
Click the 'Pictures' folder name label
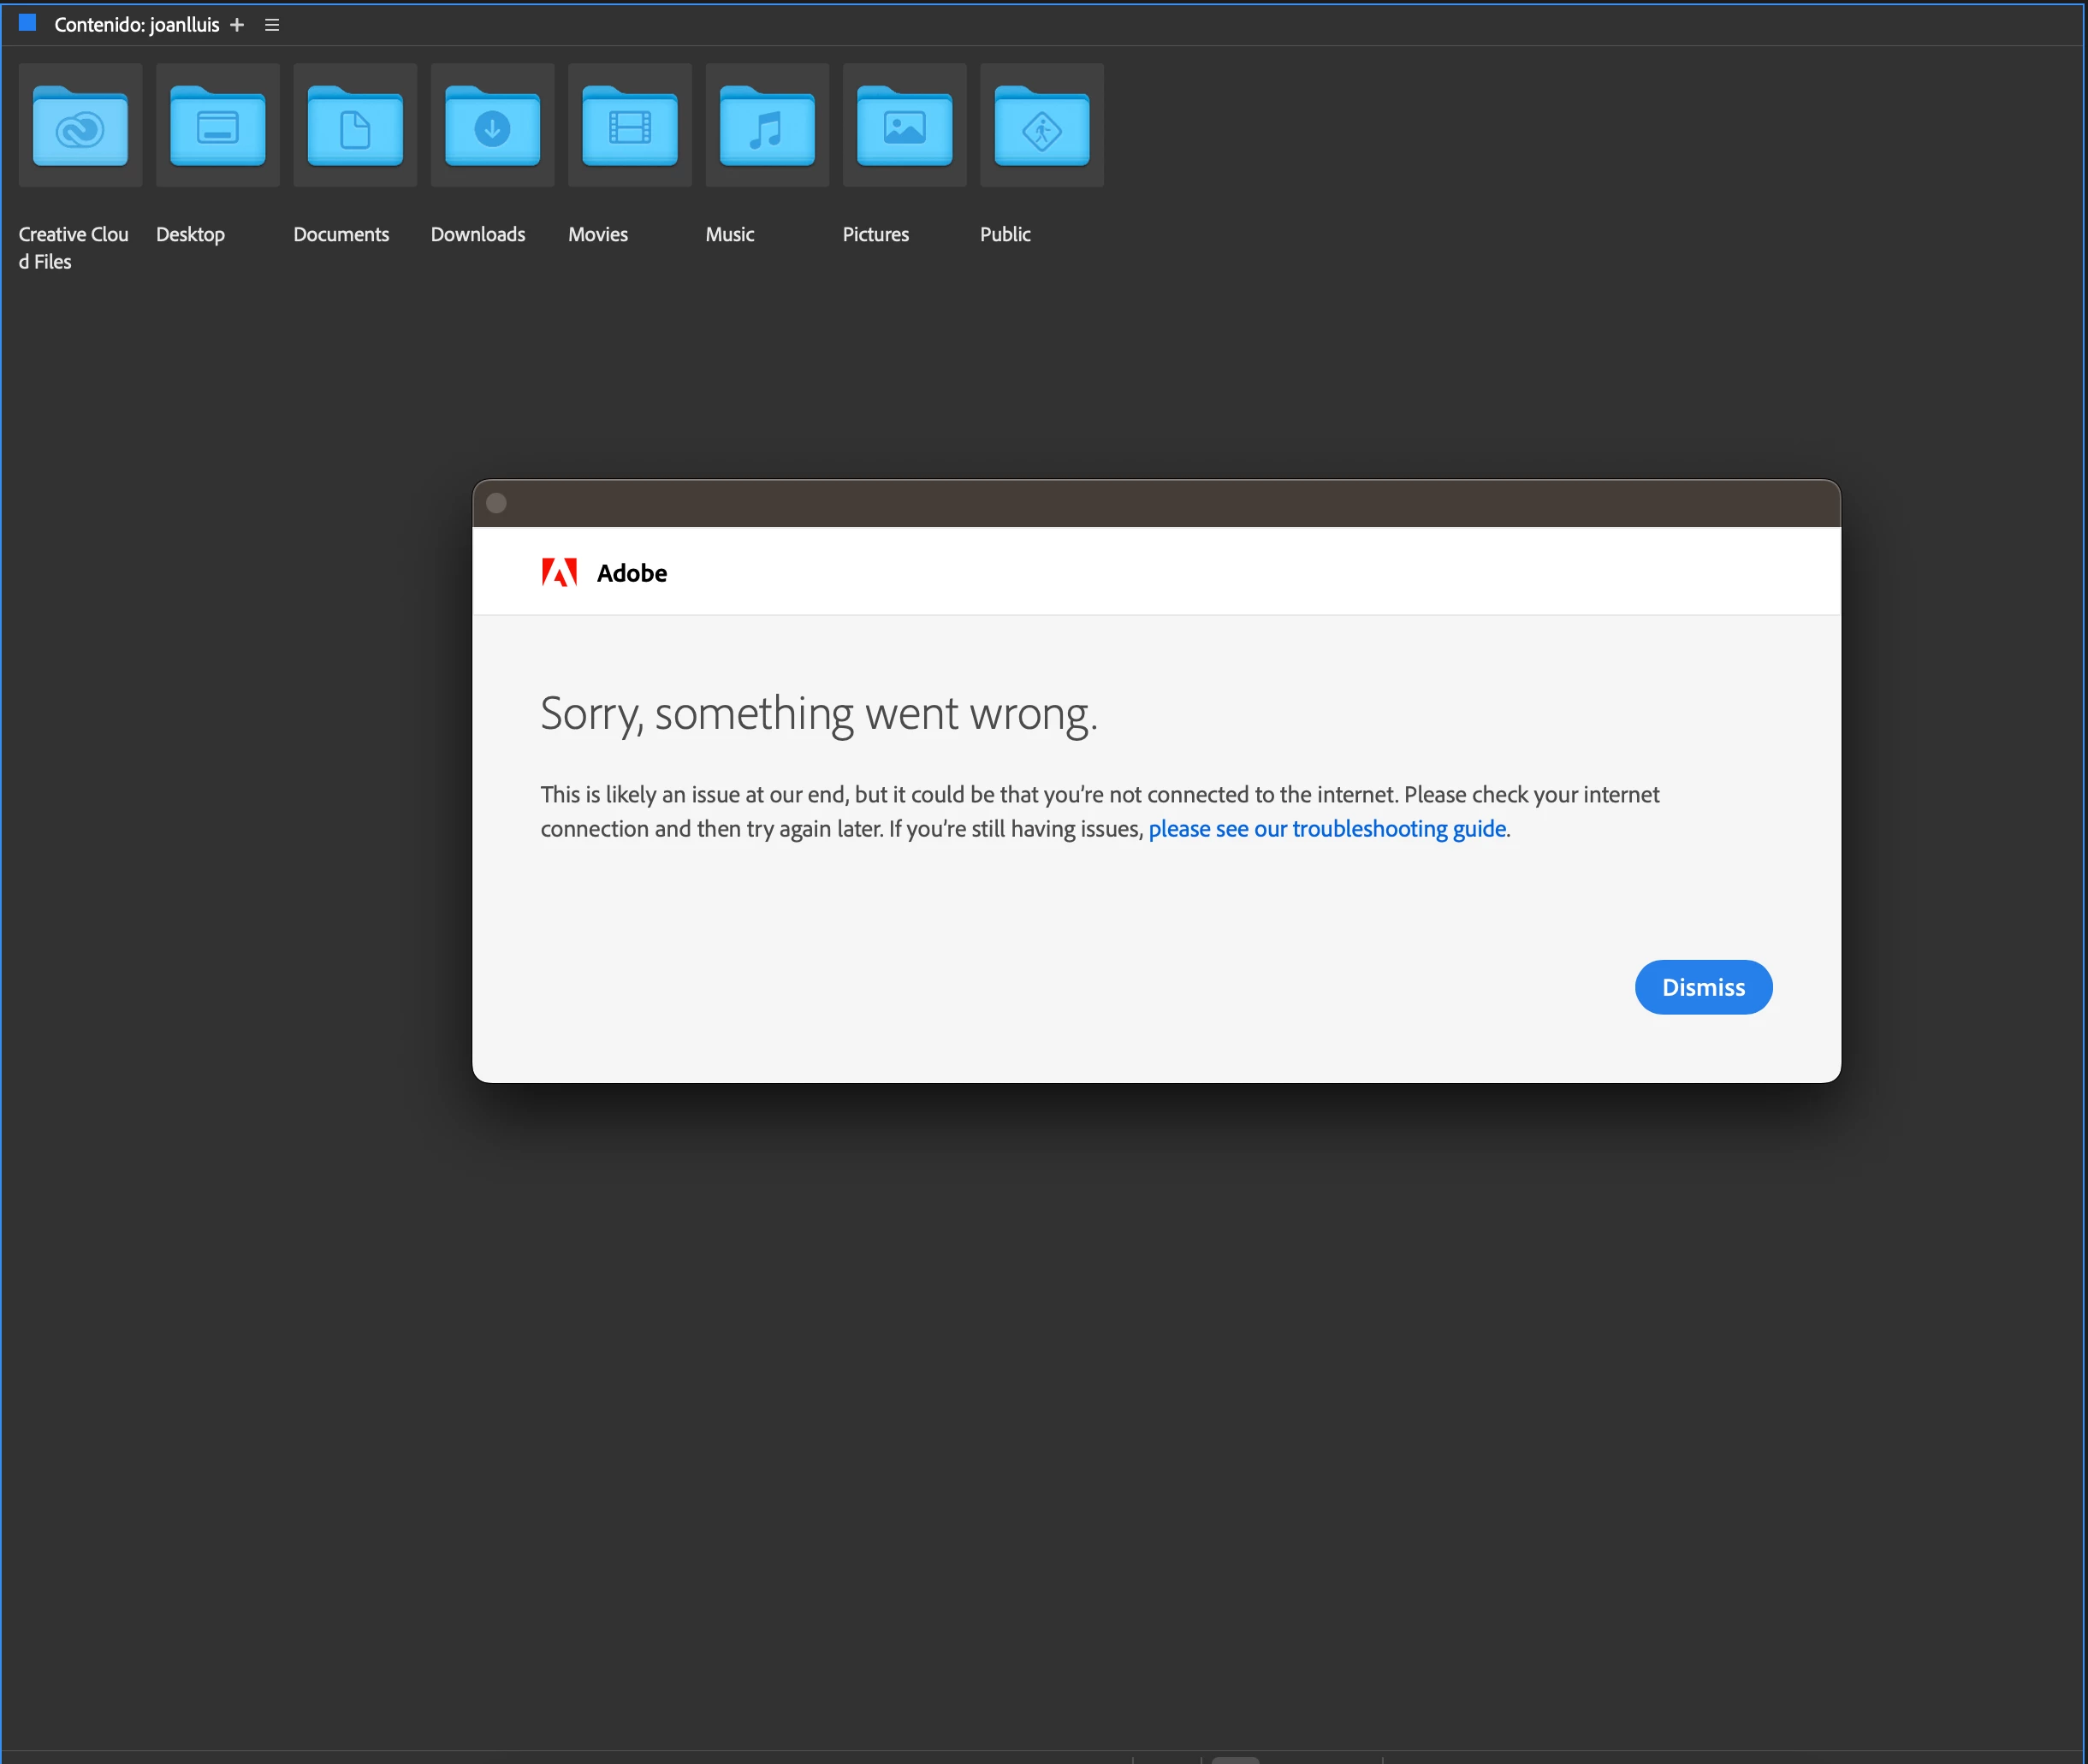point(875,234)
